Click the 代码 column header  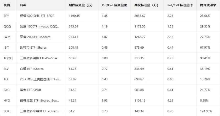(x=7, y=5)
